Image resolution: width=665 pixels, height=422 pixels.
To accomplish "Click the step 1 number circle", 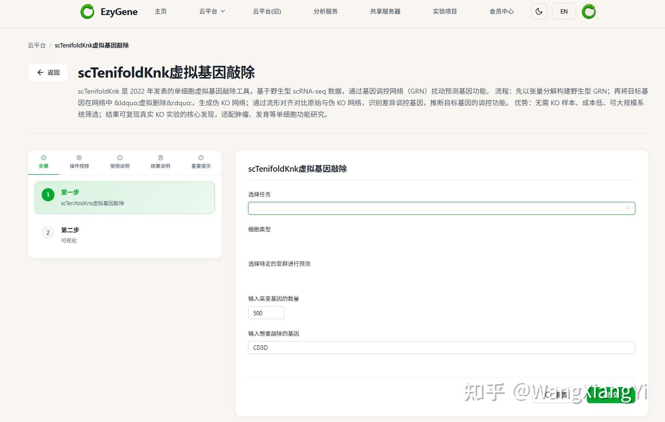I will click(48, 195).
